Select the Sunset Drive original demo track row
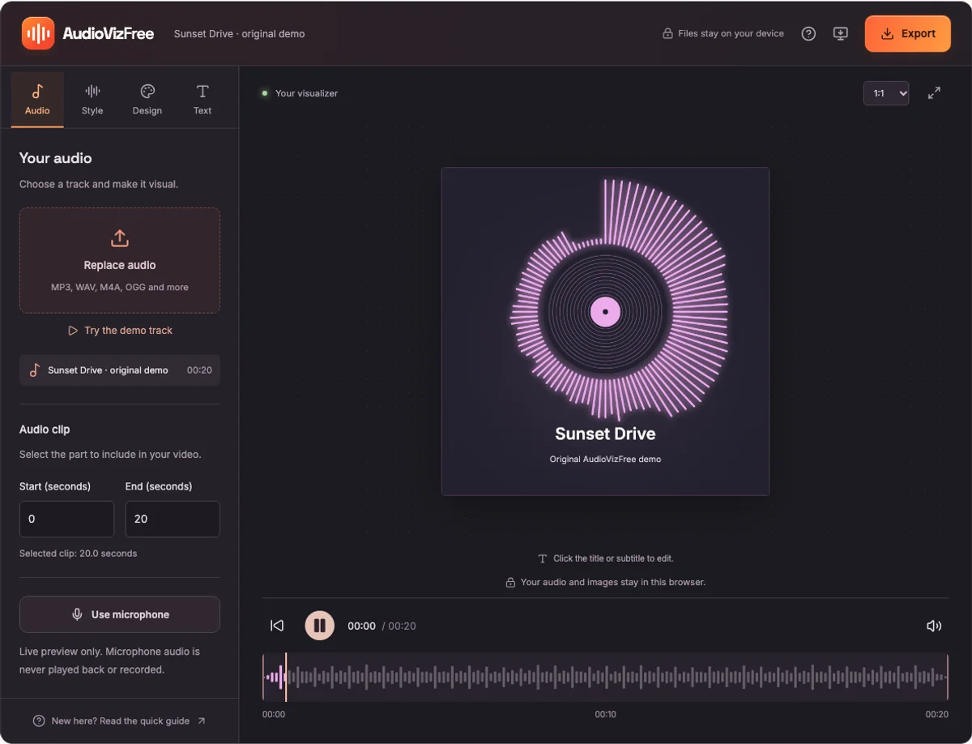The height and width of the screenshot is (744, 972). 120,370
